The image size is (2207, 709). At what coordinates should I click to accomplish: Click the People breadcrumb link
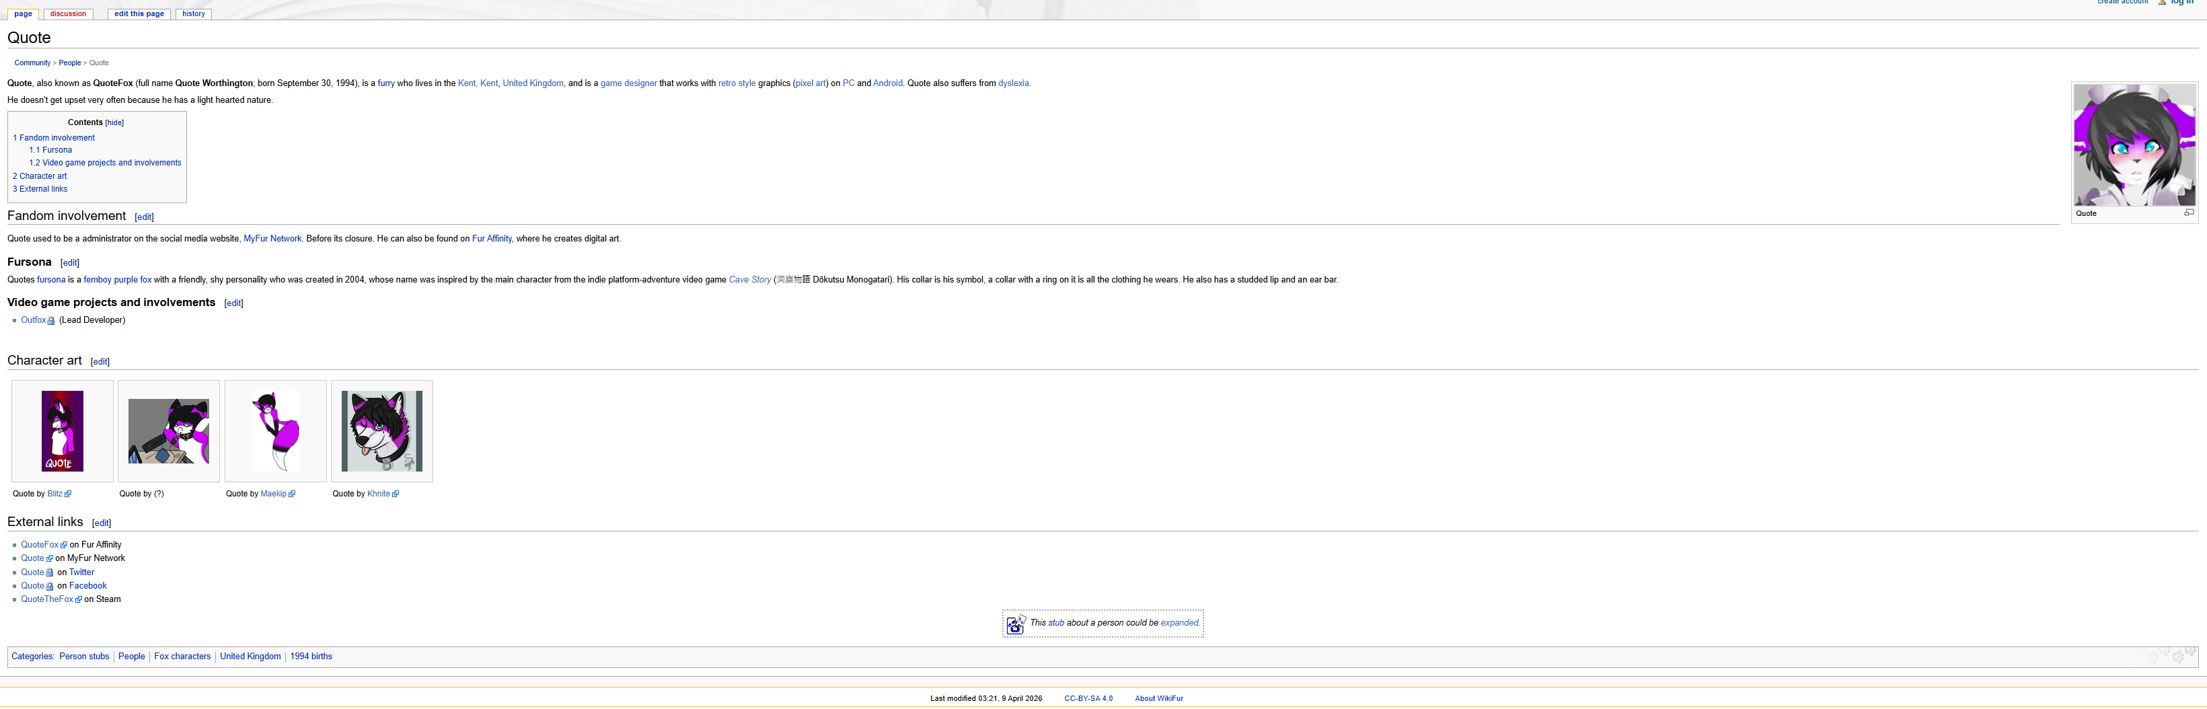click(x=70, y=63)
